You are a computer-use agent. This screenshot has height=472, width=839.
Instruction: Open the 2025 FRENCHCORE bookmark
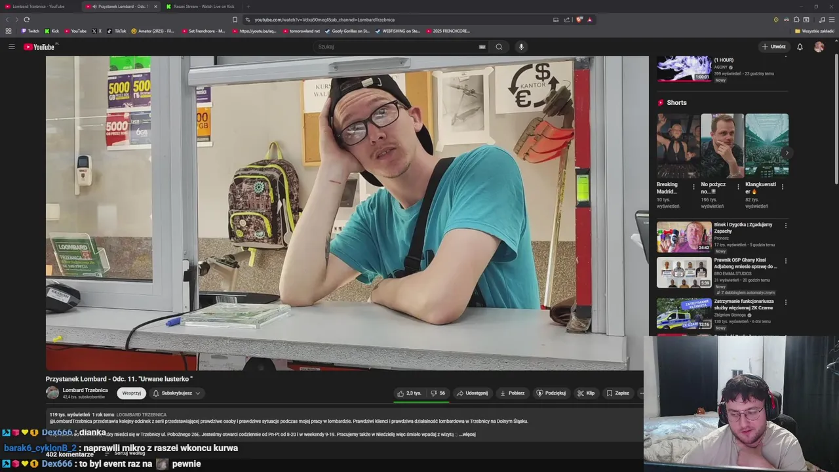(x=448, y=31)
